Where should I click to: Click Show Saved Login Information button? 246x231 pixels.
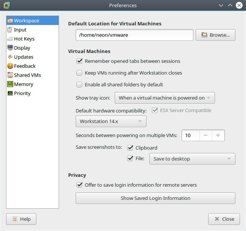156,198
